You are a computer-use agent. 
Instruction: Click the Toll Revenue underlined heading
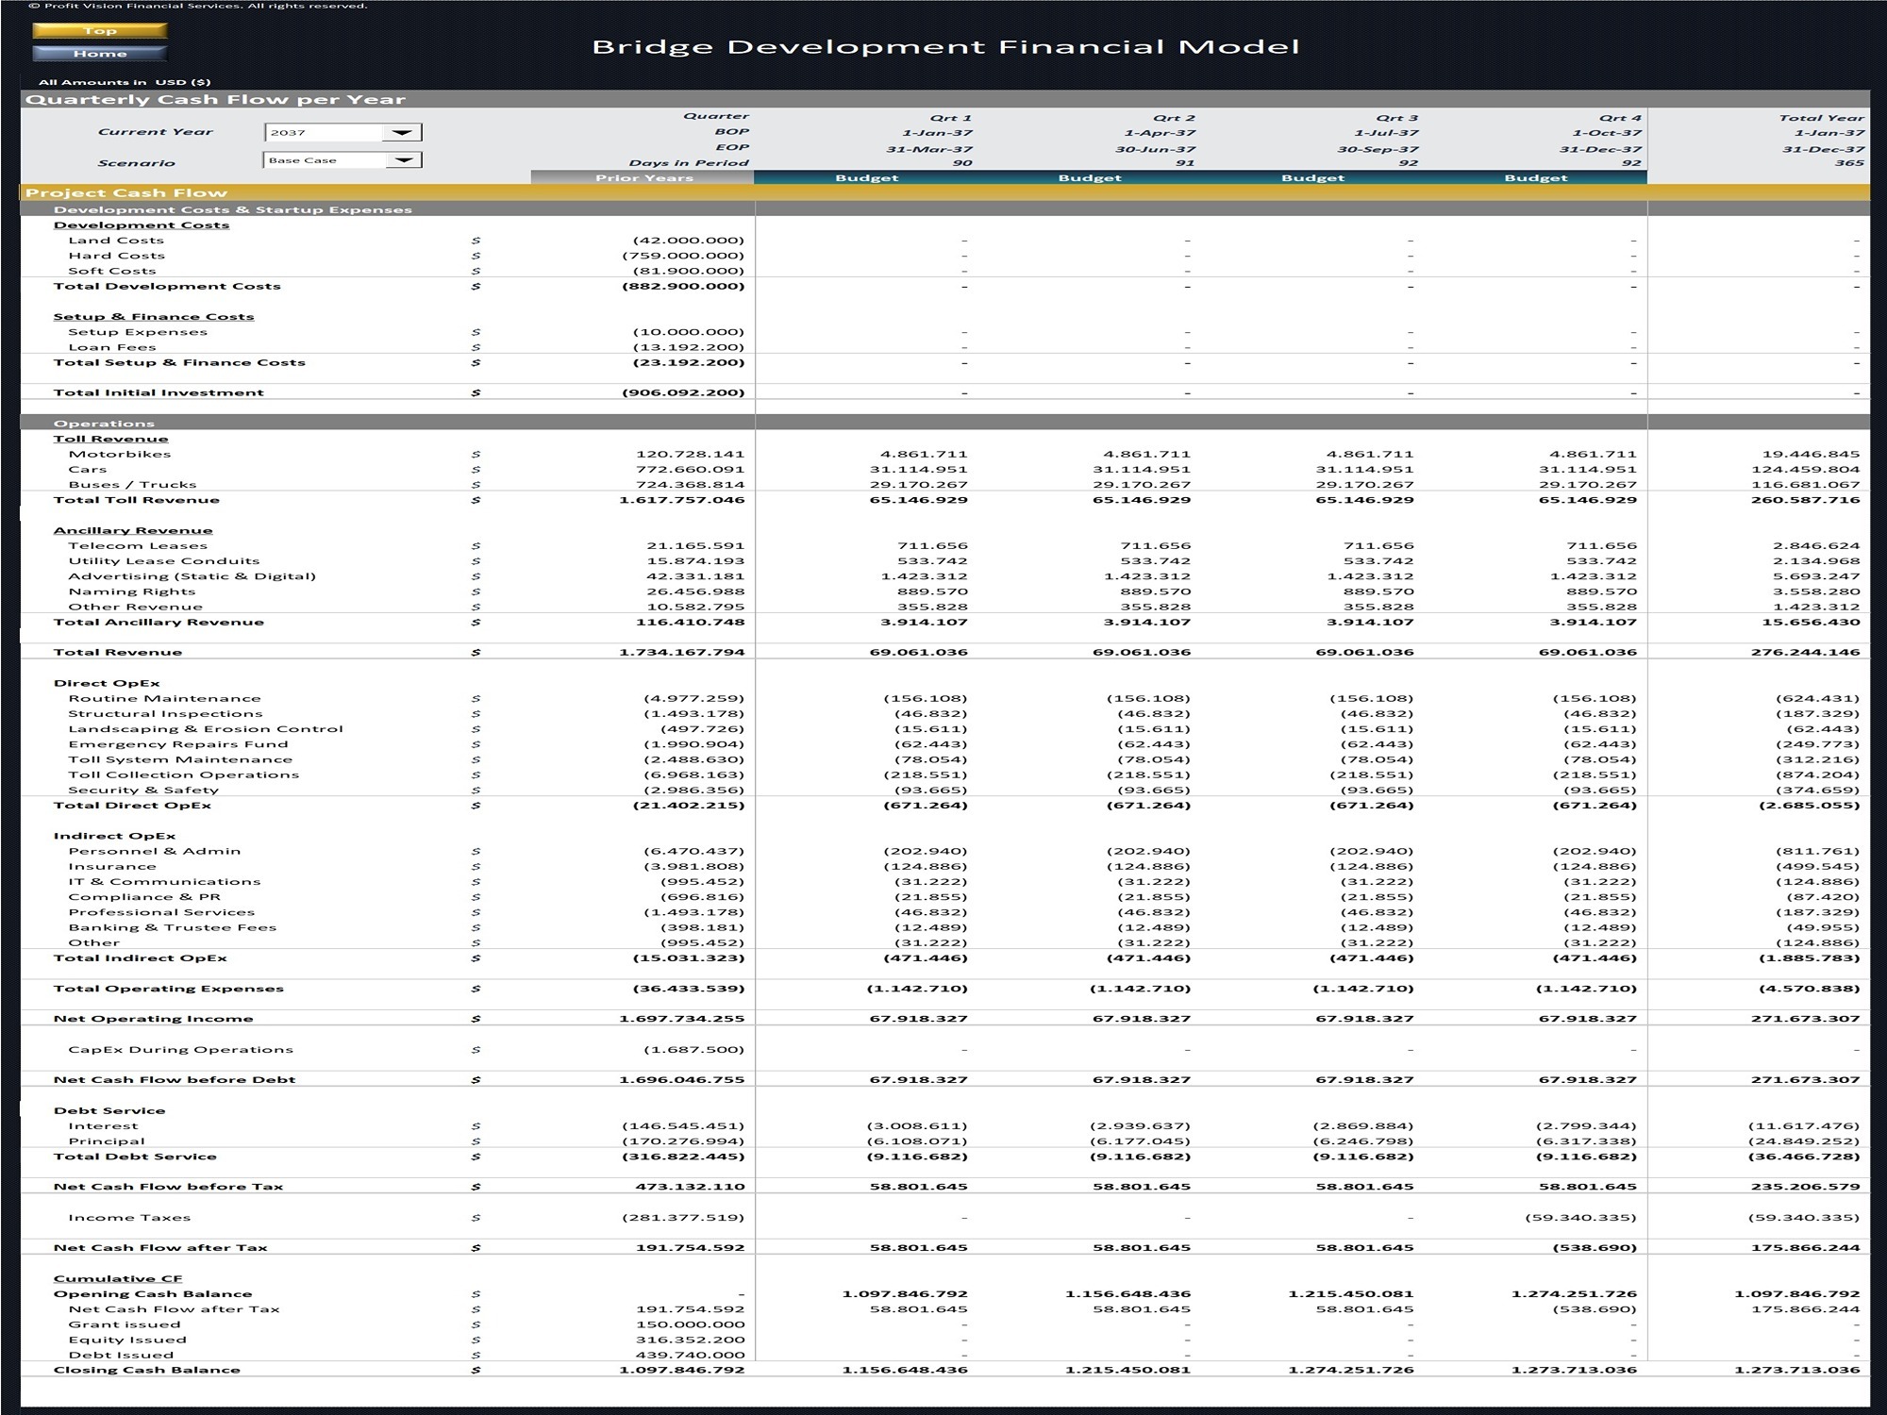click(110, 439)
